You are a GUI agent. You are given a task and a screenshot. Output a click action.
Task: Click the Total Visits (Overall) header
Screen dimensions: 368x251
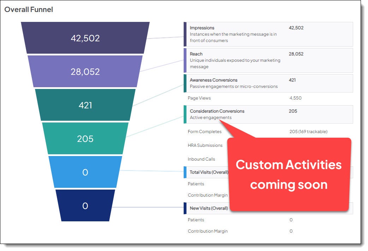coord(209,172)
